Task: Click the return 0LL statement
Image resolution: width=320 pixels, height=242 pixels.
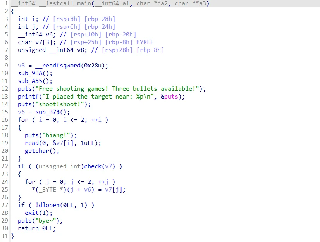Action: pos(37,228)
